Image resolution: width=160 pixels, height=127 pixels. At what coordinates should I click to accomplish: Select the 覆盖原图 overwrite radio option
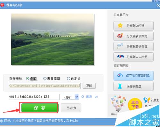point(45,78)
